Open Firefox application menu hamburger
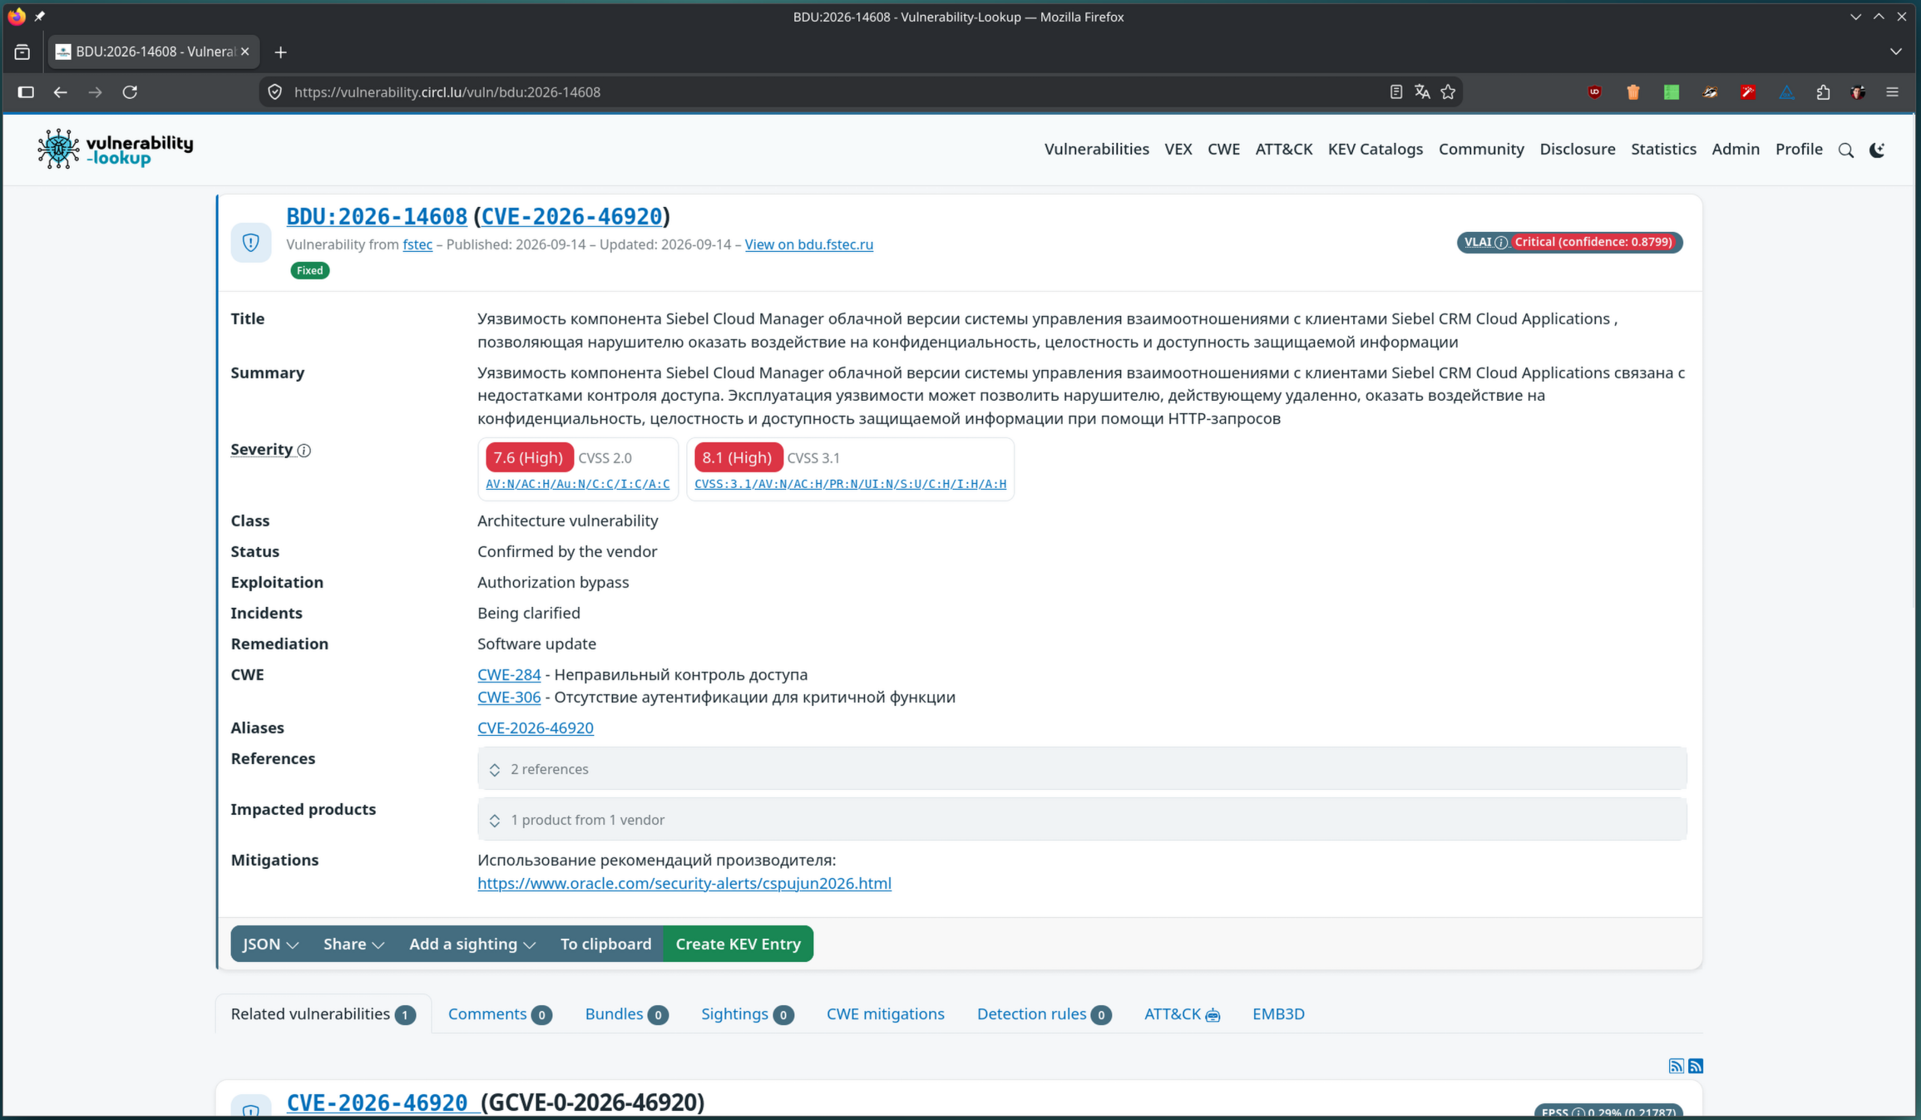Image resolution: width=1921 pixels, height=1120 pixels. [x=1893, y=92]
